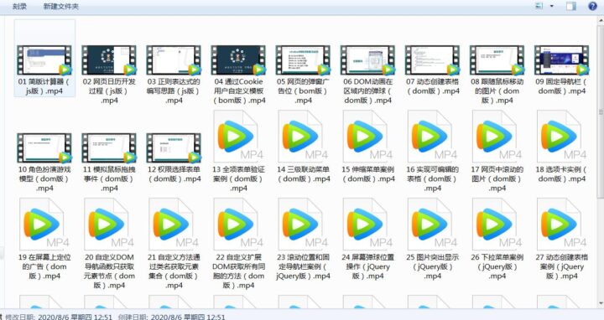This screenshot has height=320, width=604.
Task: Select the 08 跟随鼠标移动的图片 video thumbnail
Action: click(497, 60)
